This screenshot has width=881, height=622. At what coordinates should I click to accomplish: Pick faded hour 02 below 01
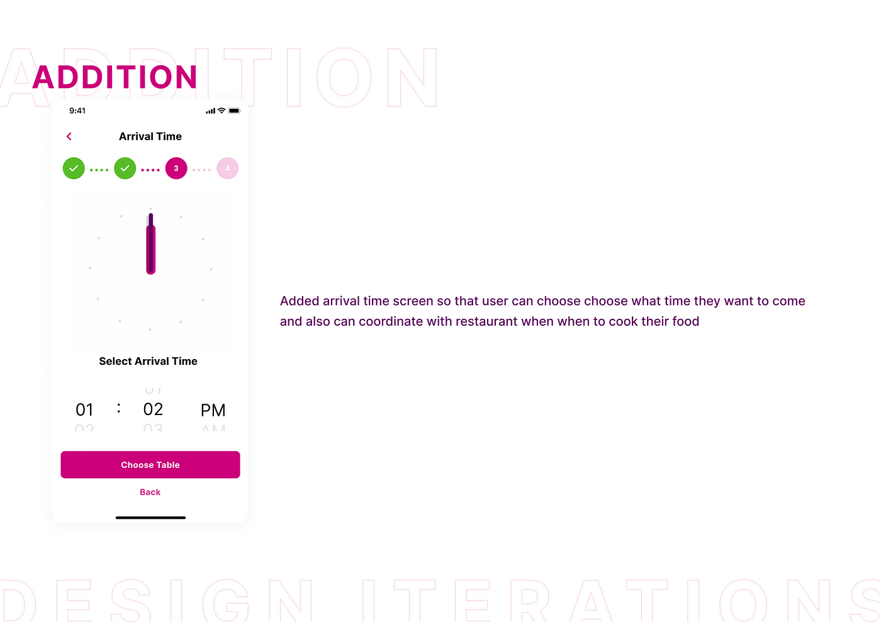click(84, 428)
